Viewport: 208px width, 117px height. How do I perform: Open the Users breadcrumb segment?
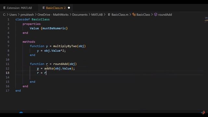pos(13,15)
